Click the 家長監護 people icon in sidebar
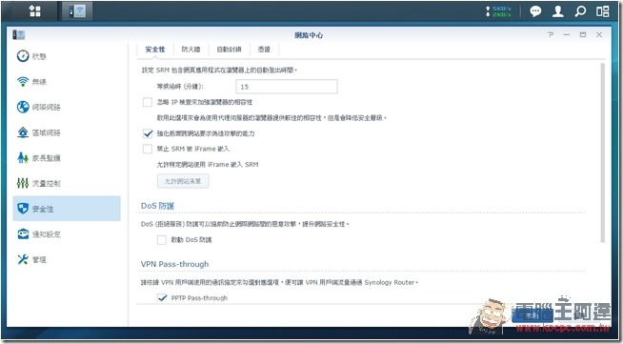Image resolution: width=623 pixels, height=344 pixels. pyautogui.click(x=23, y=157)
